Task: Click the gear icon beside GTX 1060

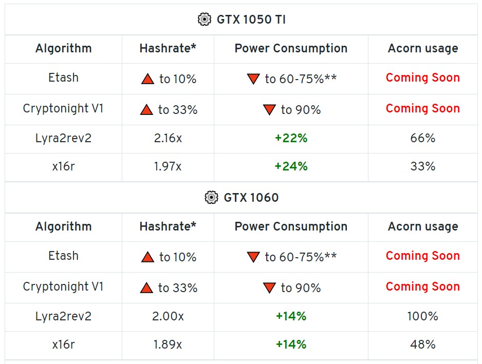Action: click(211, 198)
